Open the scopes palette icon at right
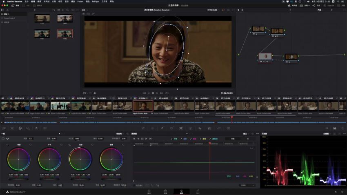The height and width of the screenshot is (195, 347). [x=335, y=128]
